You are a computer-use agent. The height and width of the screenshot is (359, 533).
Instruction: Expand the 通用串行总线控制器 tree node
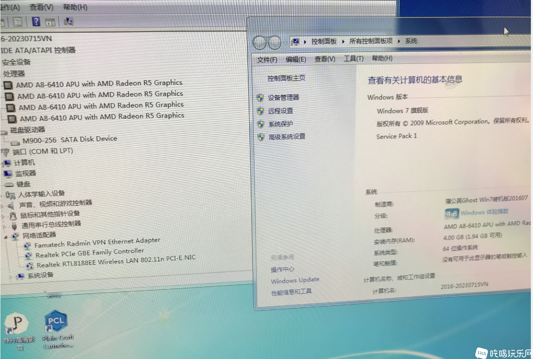click(5, 227)
